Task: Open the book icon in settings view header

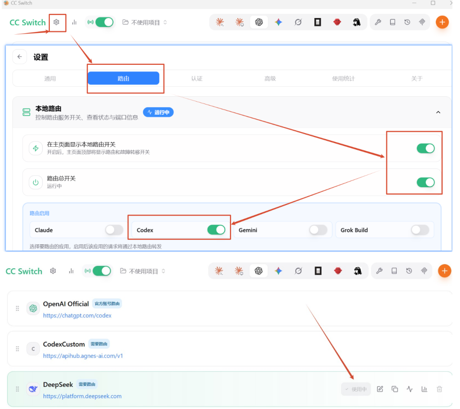Action: pyautogui.click(x=393, y=22)
